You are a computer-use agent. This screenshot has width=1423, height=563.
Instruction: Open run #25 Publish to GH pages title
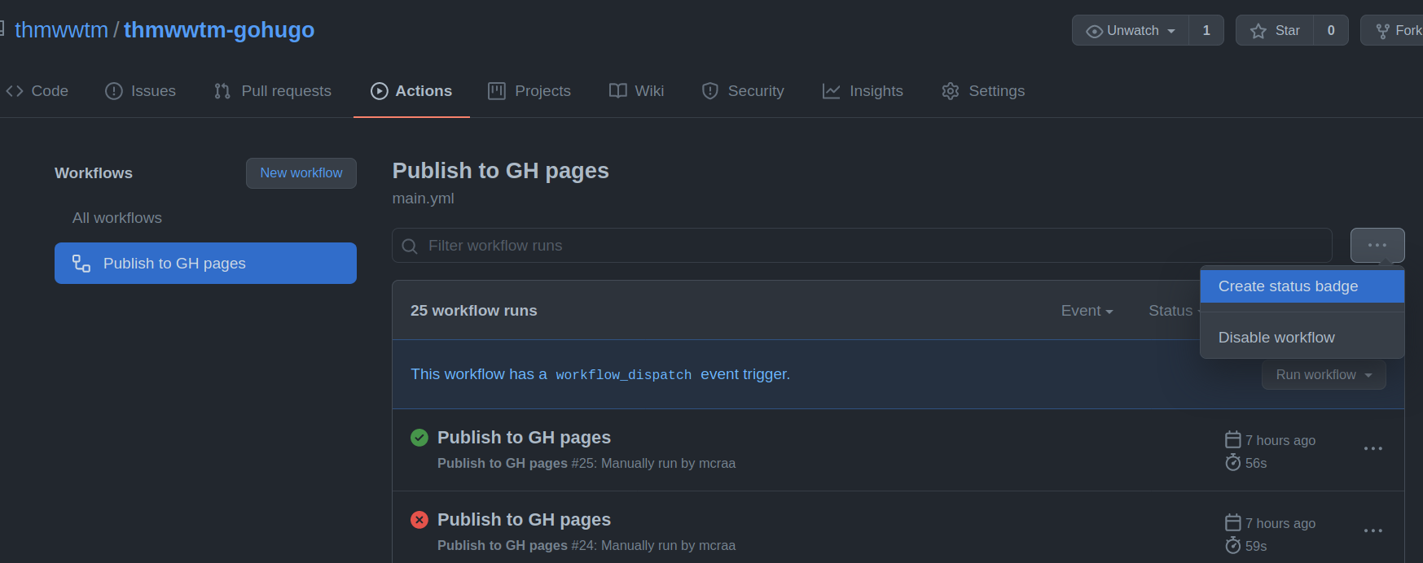[524, 438]
